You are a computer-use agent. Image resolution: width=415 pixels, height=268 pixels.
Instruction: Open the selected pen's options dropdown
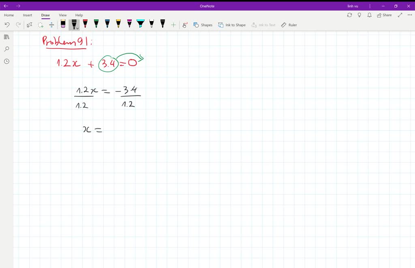pyautogui.click(x=77, y=28)
